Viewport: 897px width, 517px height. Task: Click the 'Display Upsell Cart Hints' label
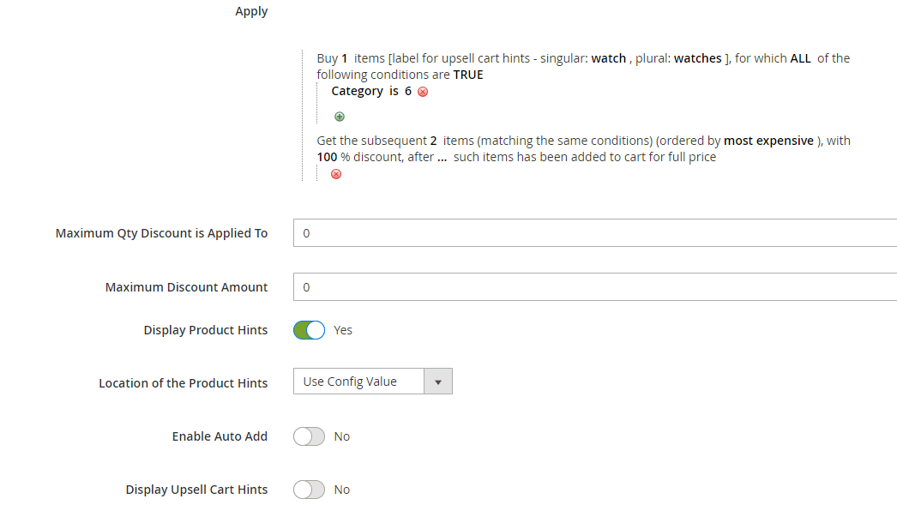(x=196, y=490)
